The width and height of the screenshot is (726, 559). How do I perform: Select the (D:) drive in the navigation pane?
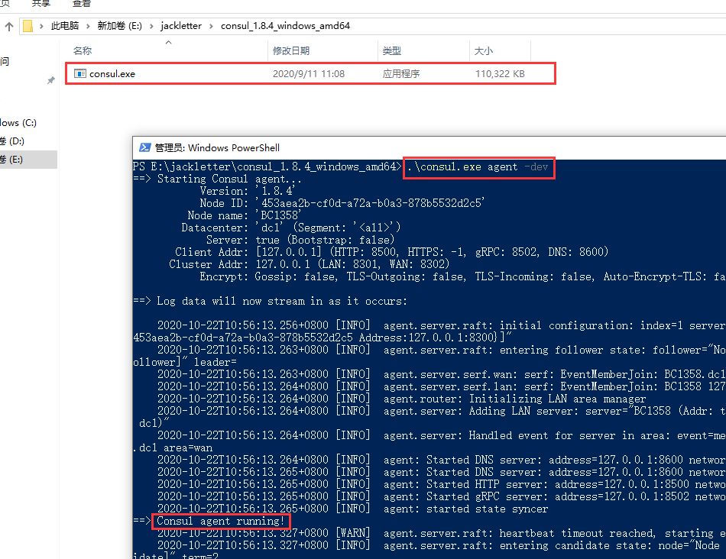point(12,141)
